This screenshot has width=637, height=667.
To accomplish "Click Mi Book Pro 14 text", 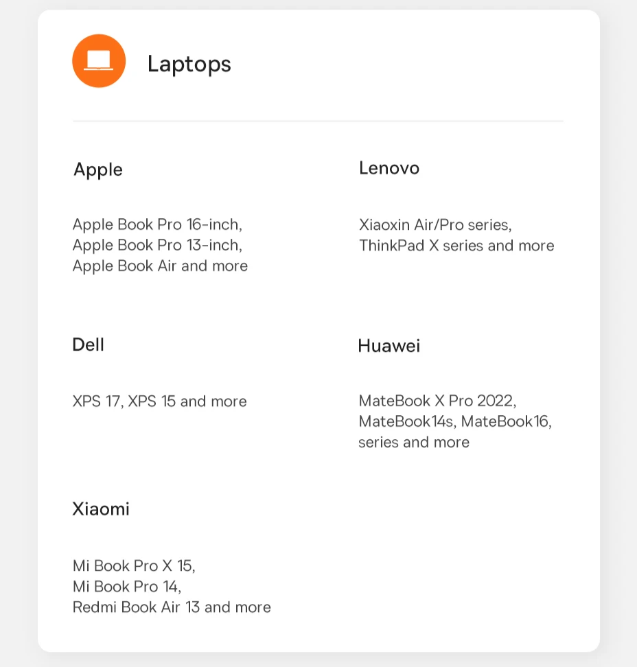I will point(127,587).
